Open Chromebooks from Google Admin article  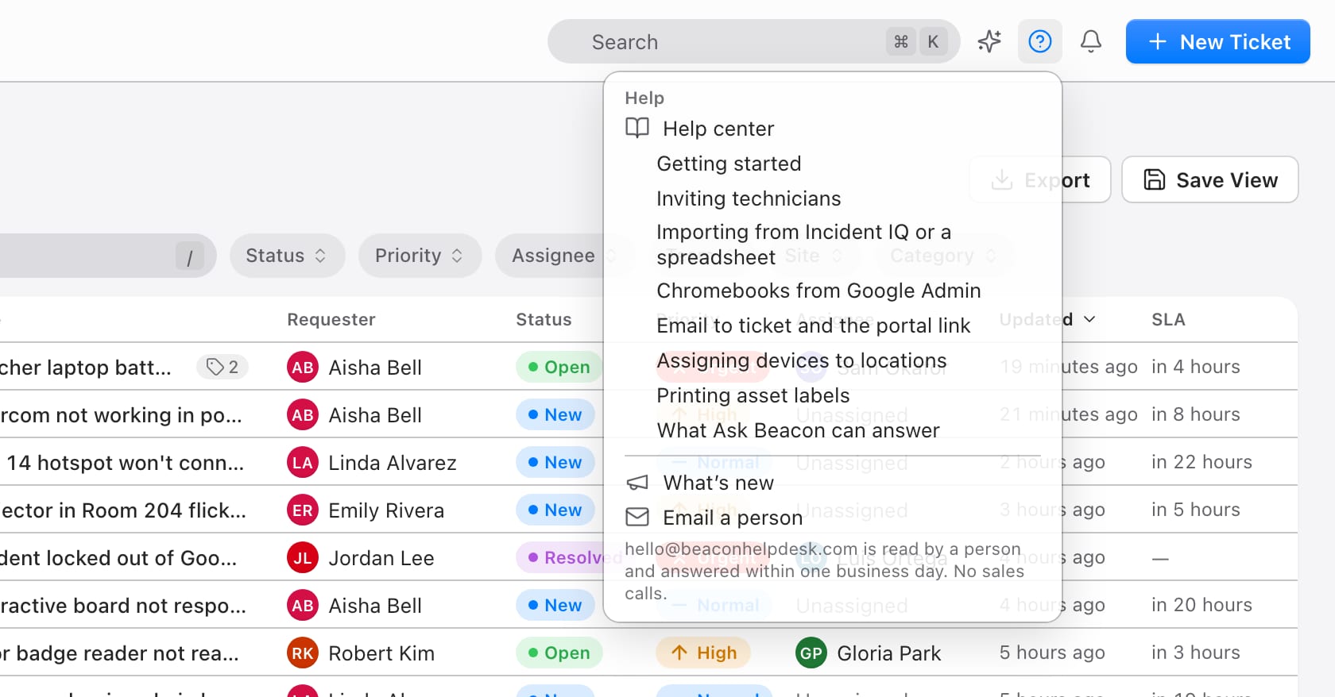[818, 291]
